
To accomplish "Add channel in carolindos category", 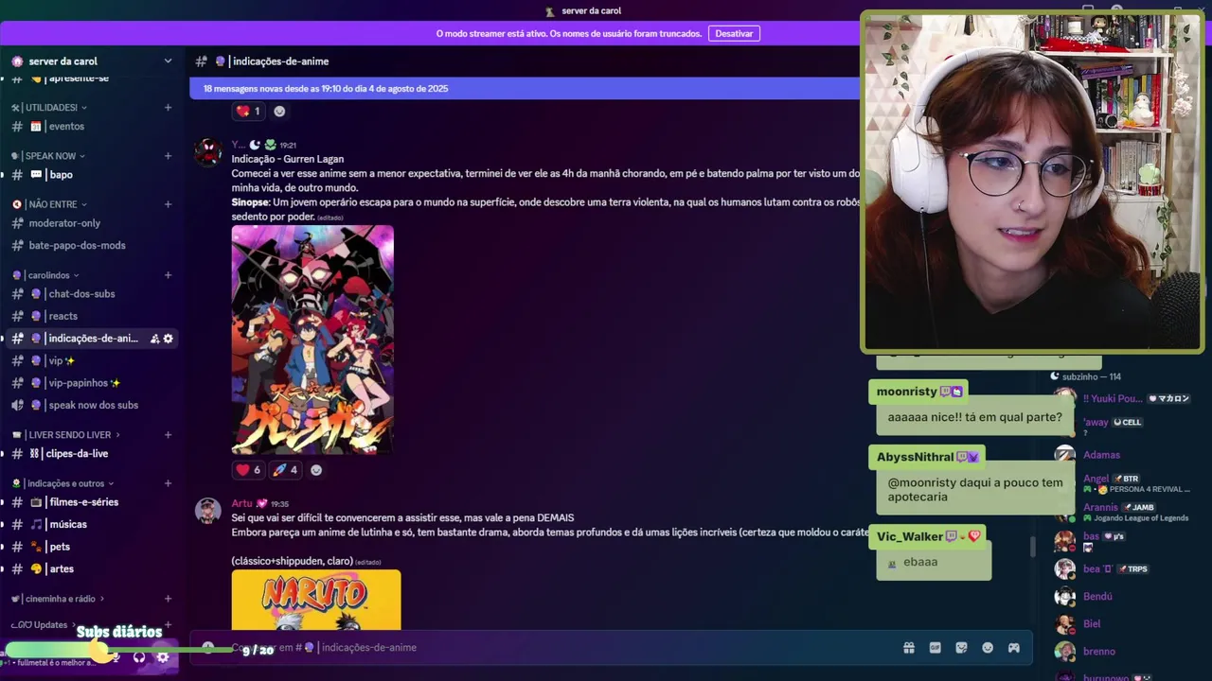I will click(x=168, y=275).
